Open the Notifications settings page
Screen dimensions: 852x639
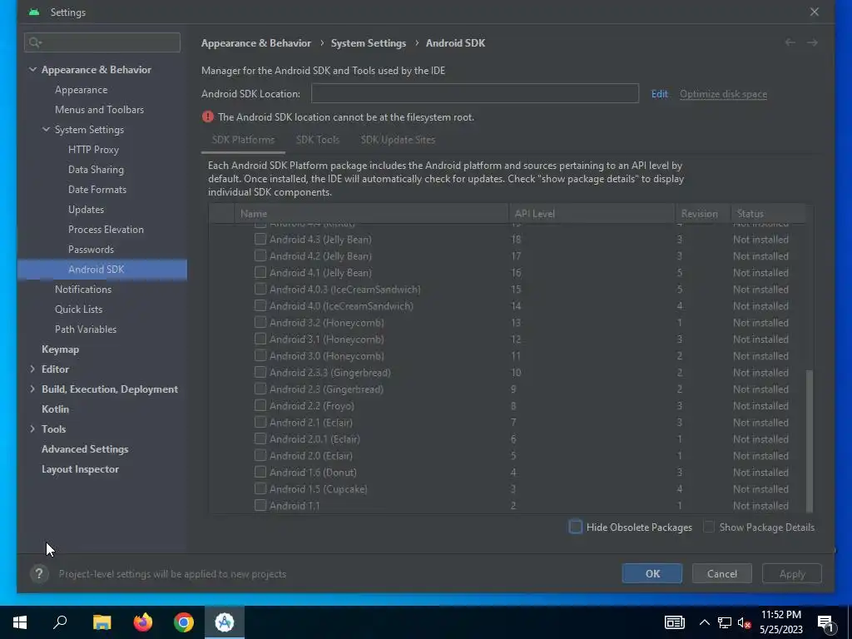(83, 289)
